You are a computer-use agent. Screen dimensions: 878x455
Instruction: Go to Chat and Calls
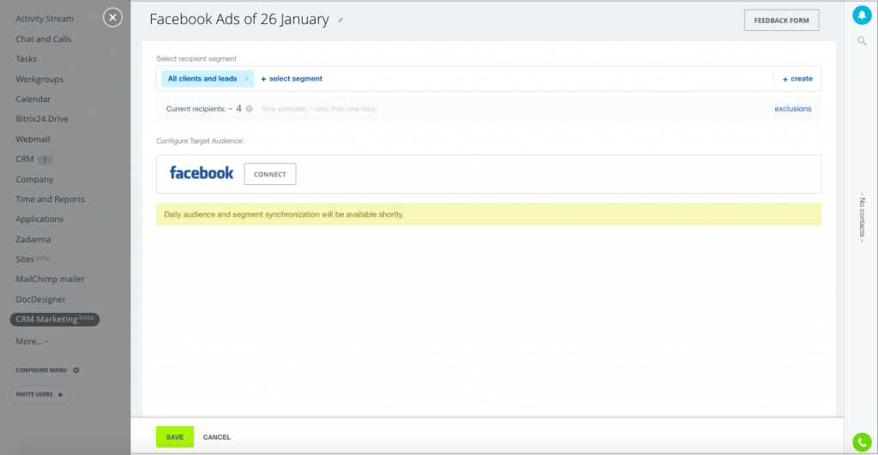[43, 39]
